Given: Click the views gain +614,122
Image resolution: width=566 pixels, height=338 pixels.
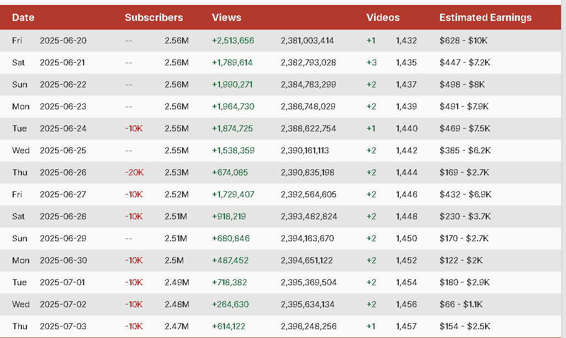Looking at the screenshot, I should pyautogui.click(x=228, y=326).
